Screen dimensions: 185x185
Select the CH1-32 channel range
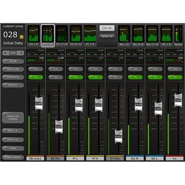point(107,28)
